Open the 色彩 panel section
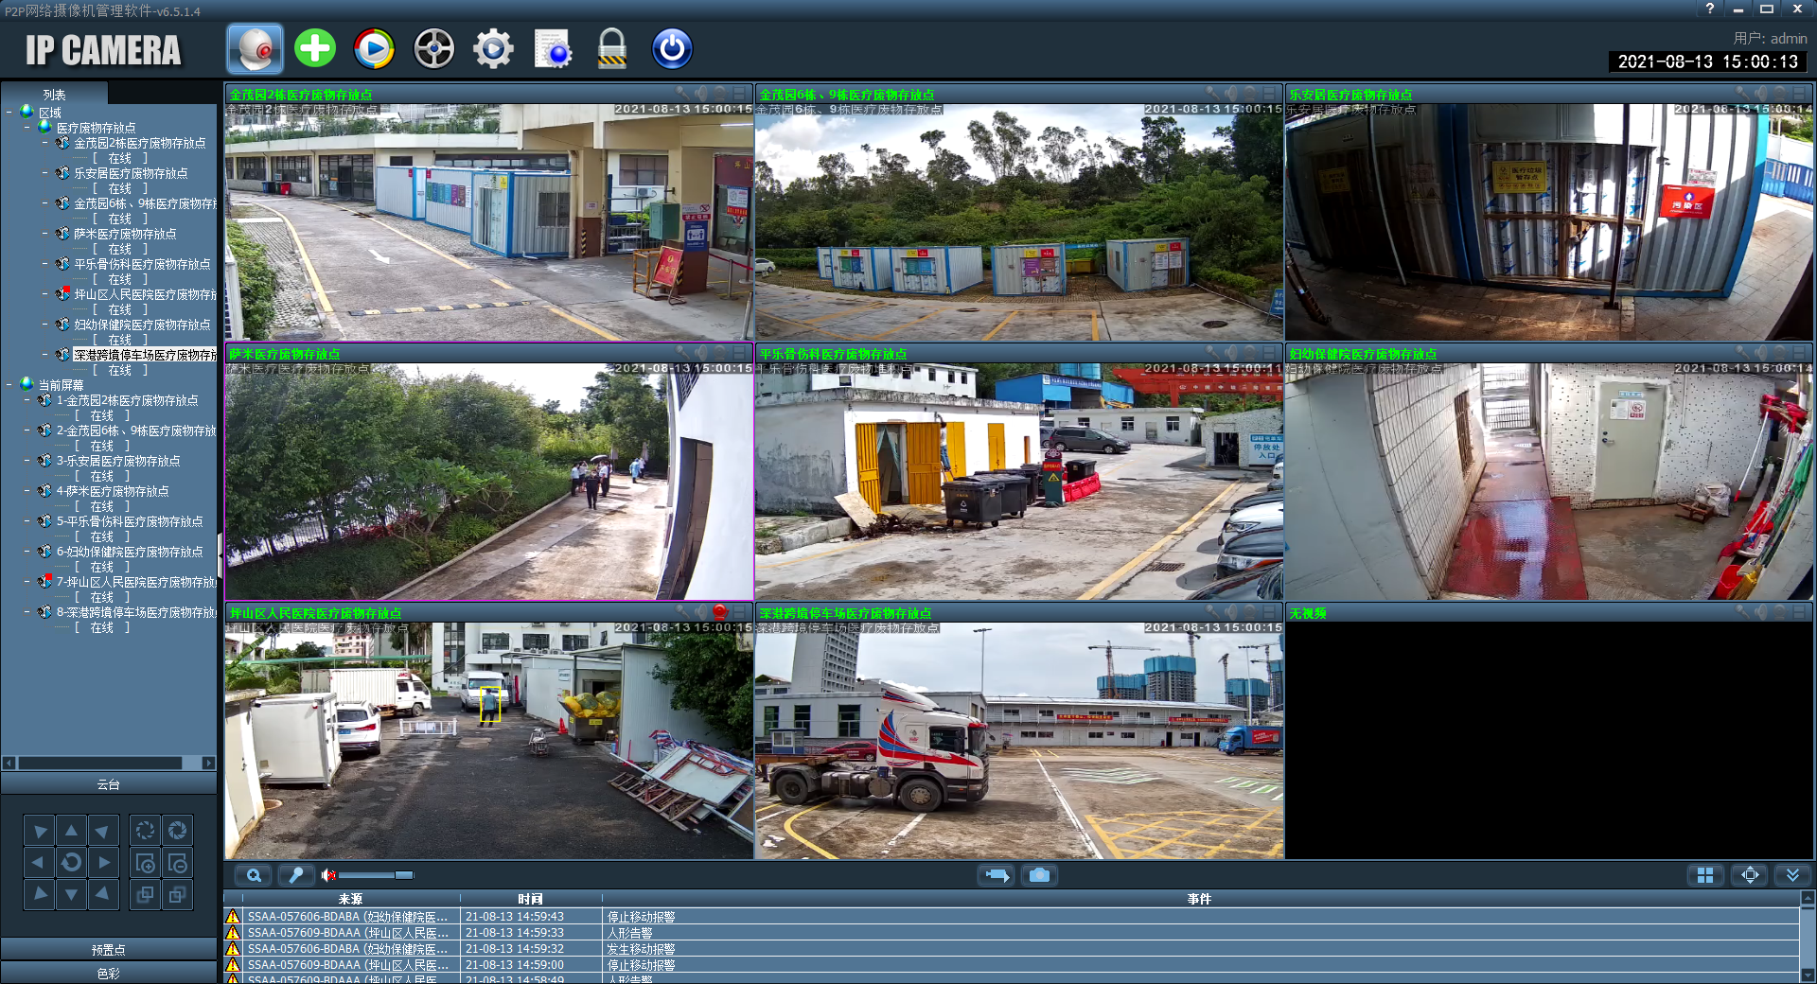This screenshot has height=984, width=1817. [x=109, y=974]
